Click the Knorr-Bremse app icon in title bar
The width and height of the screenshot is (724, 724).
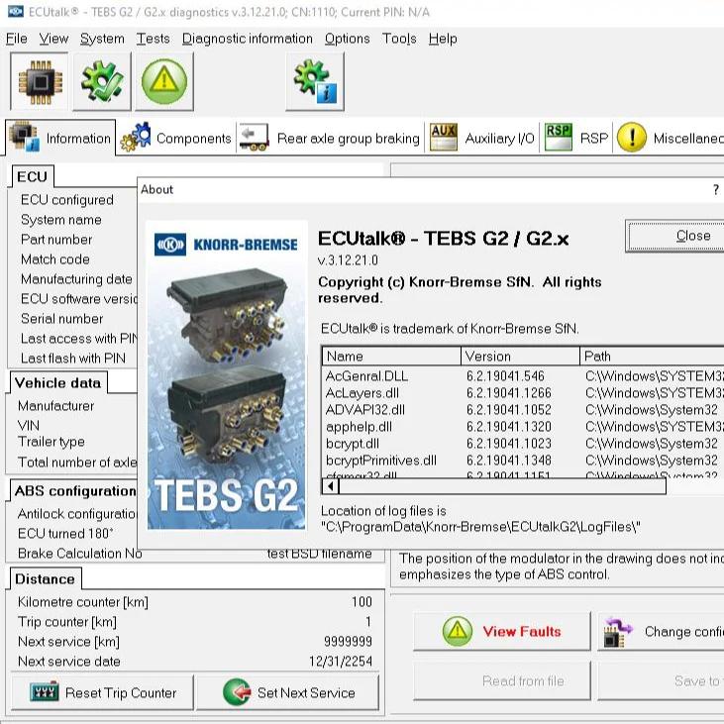point(15,12)
